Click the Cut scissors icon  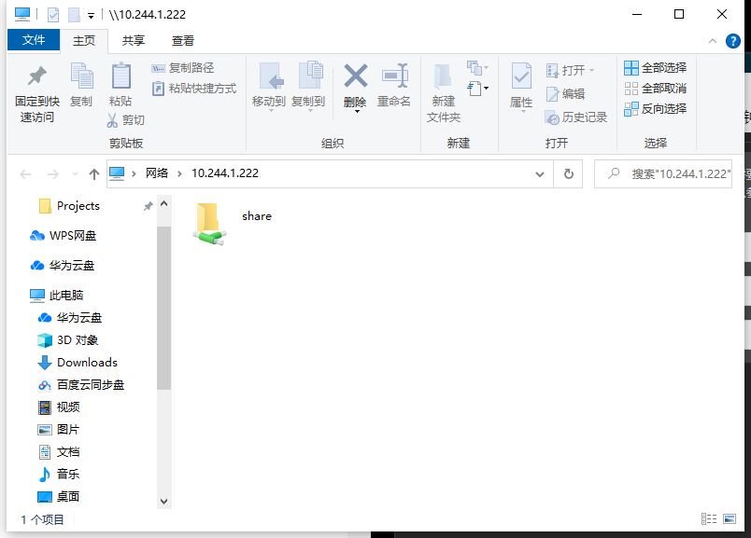(x=112, y=120)
